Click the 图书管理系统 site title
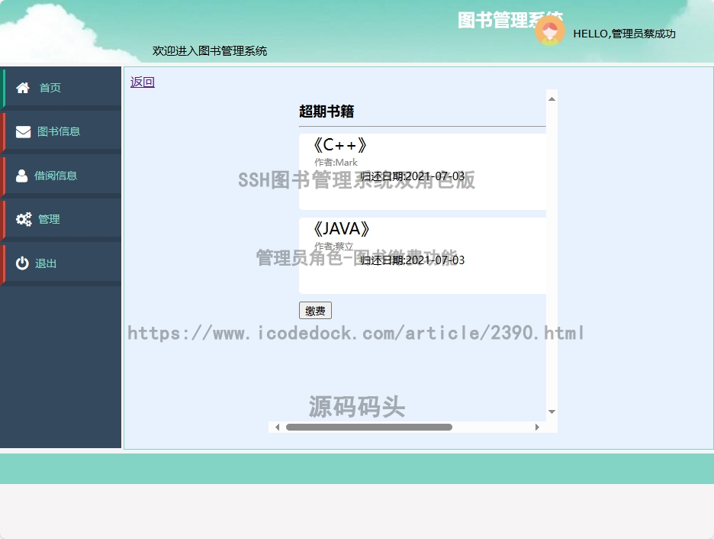The height and width of the screenshot is (539, 714). [510, 20]
